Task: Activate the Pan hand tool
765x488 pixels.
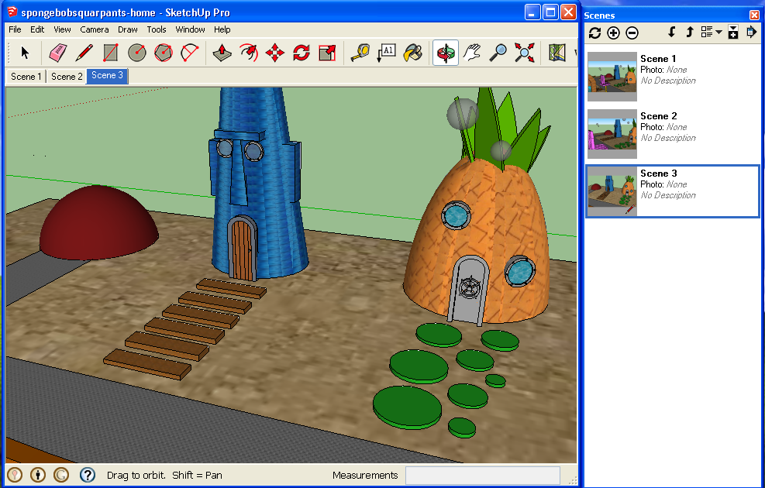Action: (x=472, y=53)
